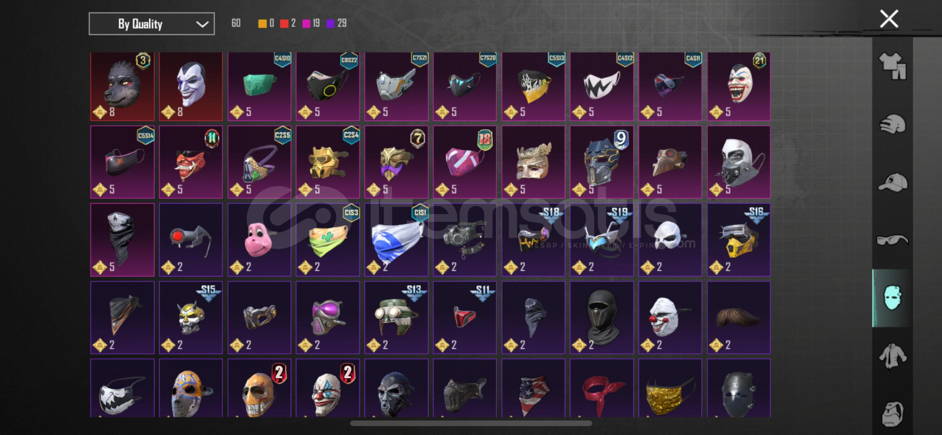This screenshot has height=435, width=942.
Task: Open the bottom sidebar head category
Action: (892, 414)
